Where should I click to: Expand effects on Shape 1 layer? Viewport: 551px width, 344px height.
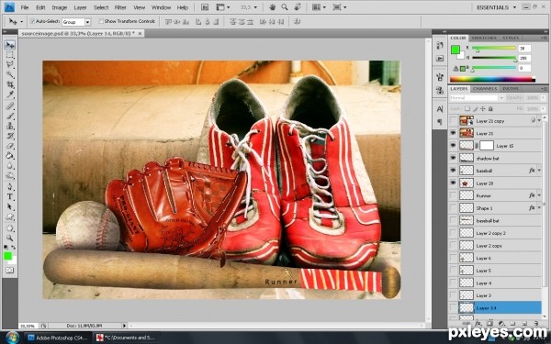click(x=539, y=208)
